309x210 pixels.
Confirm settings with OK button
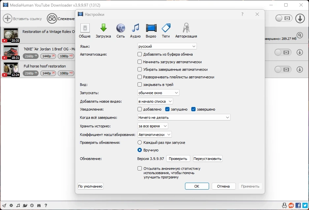197,186
